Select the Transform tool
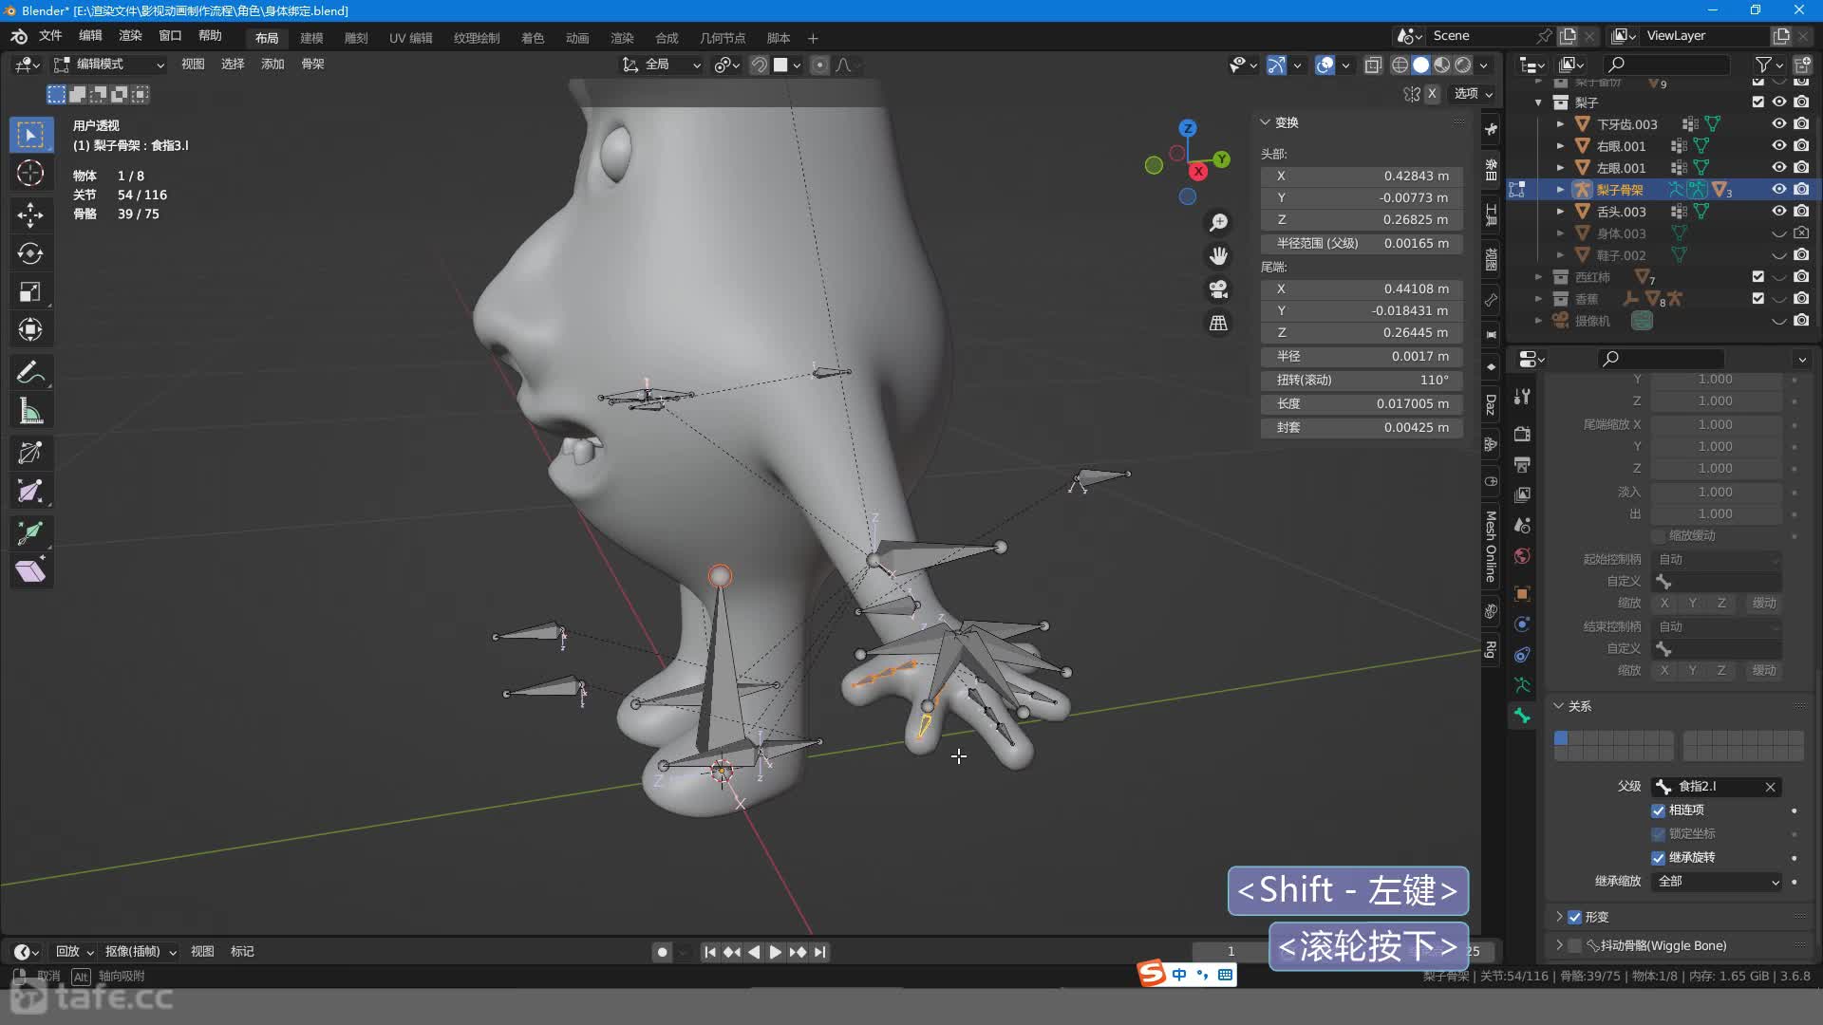1823x1025 pixels. pos(30,330)
